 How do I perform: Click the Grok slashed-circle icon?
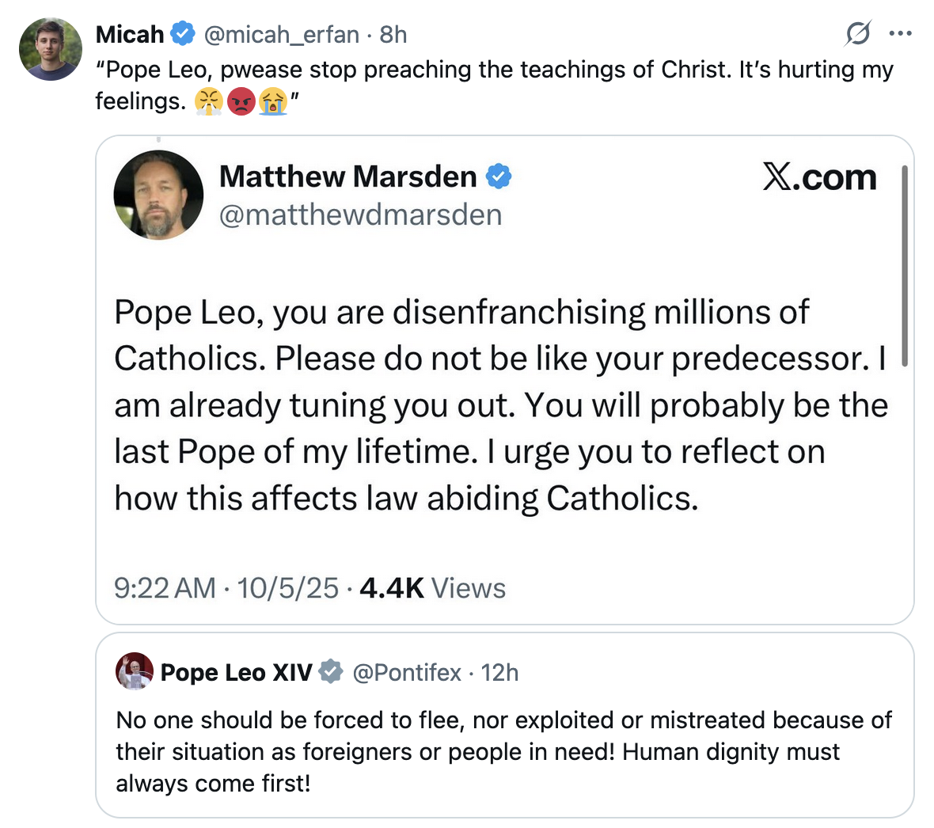[x=858, y=34]
